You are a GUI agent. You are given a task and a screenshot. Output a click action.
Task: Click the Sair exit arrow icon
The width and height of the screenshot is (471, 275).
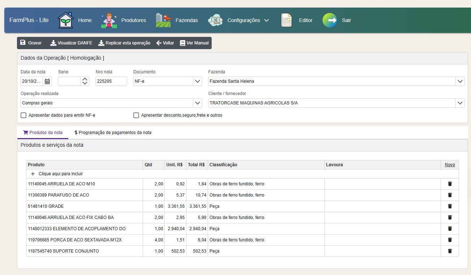pos(329,20)
